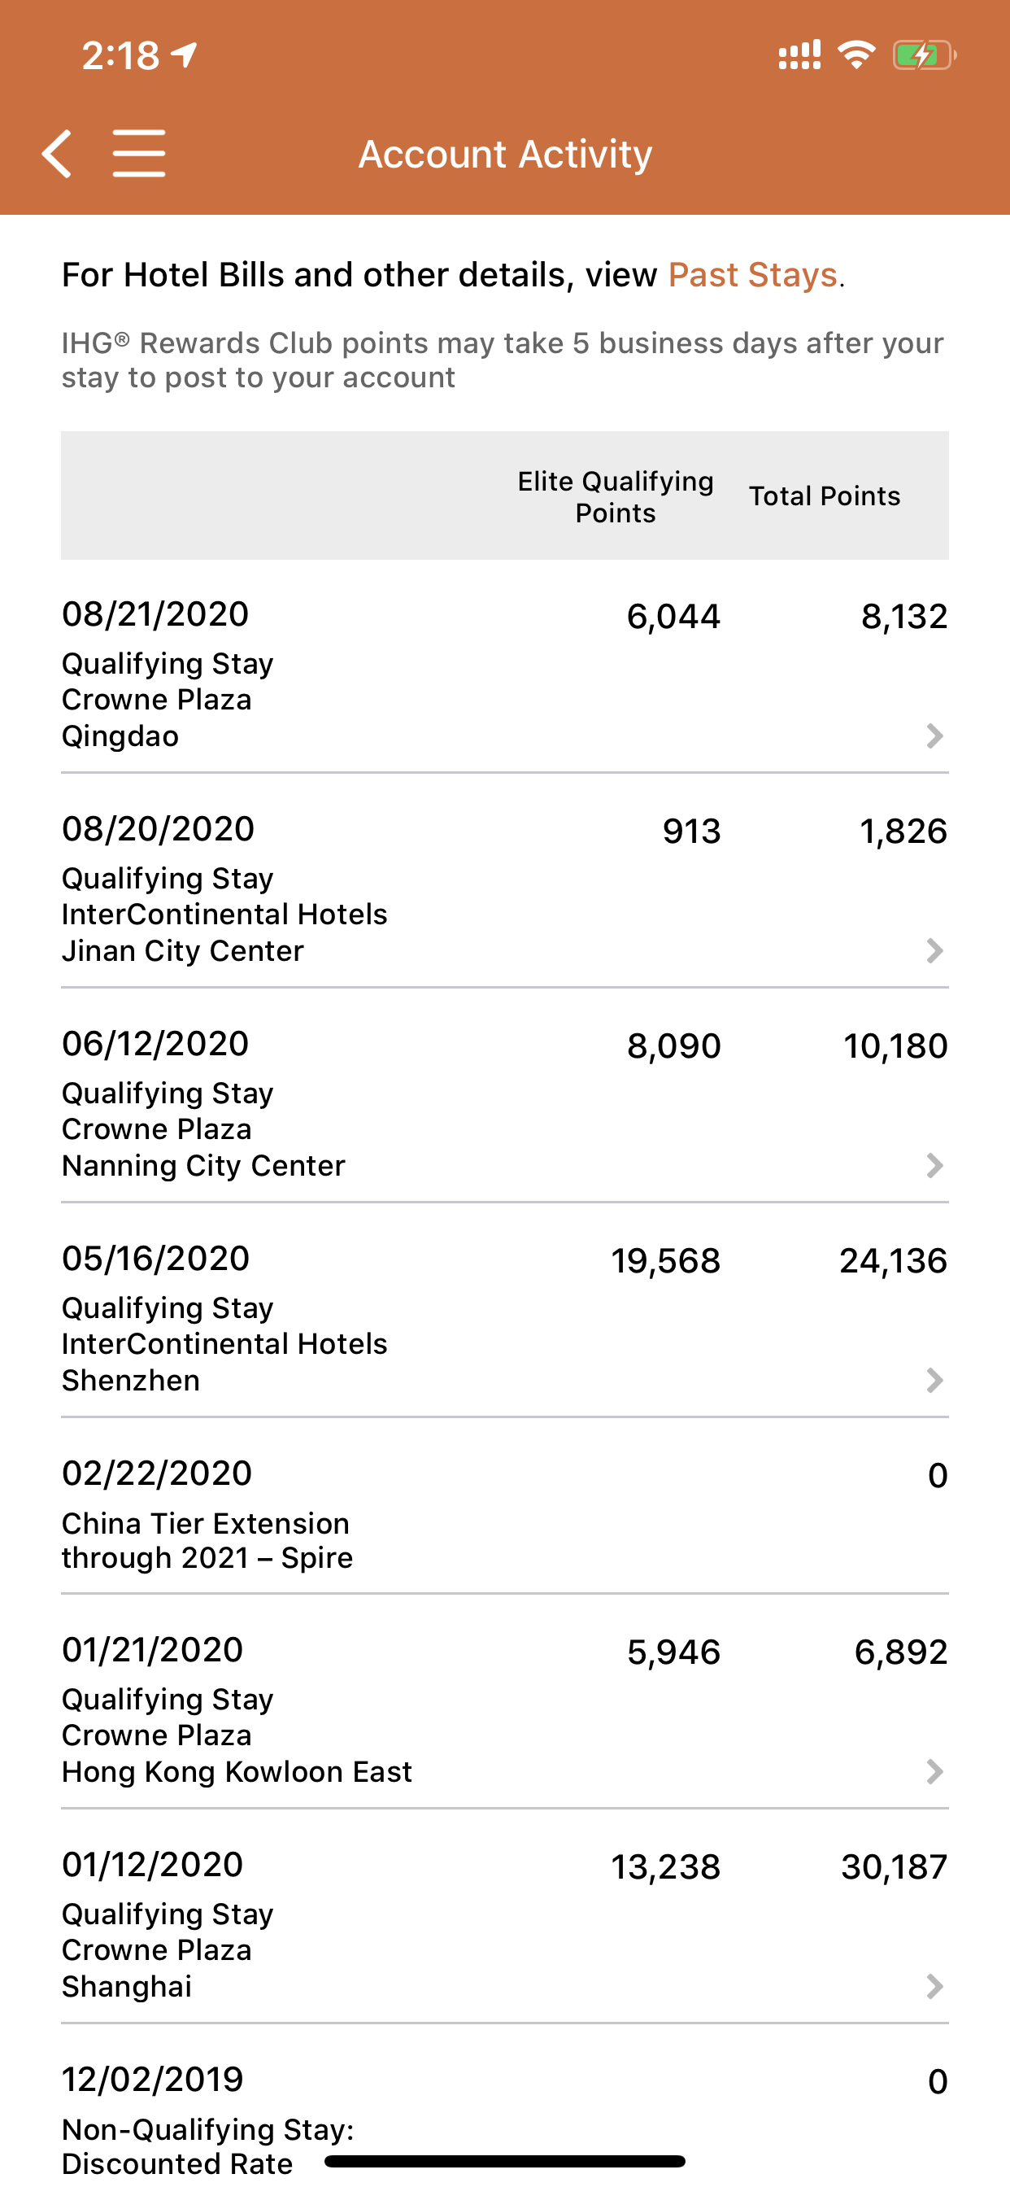Tap the cellular signal bars icon
Screen dimensions: 1010x2187
point(799,55)
